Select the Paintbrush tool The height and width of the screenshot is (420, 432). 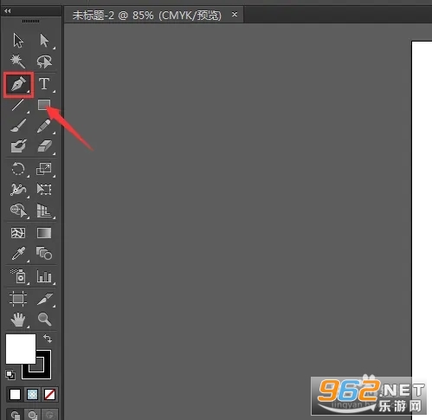point(18,126)
